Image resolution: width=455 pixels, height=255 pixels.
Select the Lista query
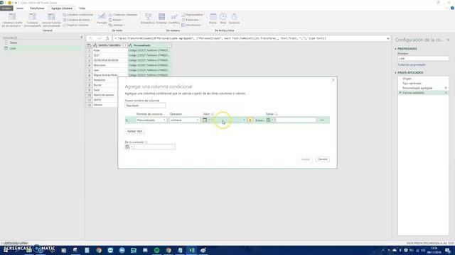click(x=13, y=48)
